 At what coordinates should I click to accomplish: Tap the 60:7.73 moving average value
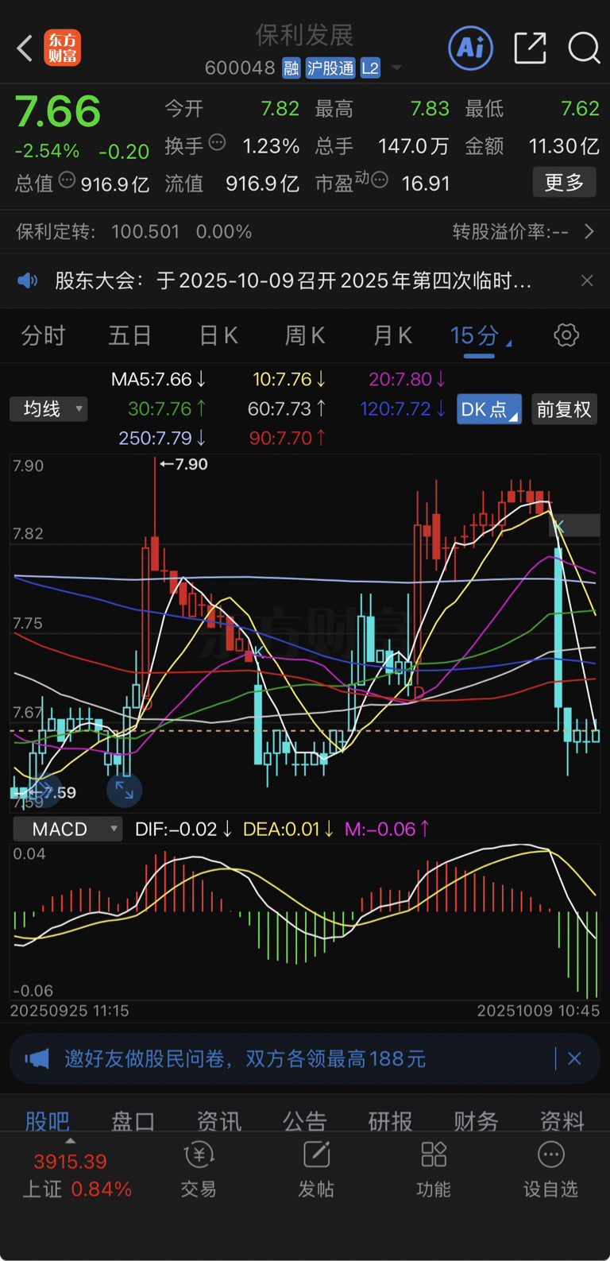tap(287, 408)
